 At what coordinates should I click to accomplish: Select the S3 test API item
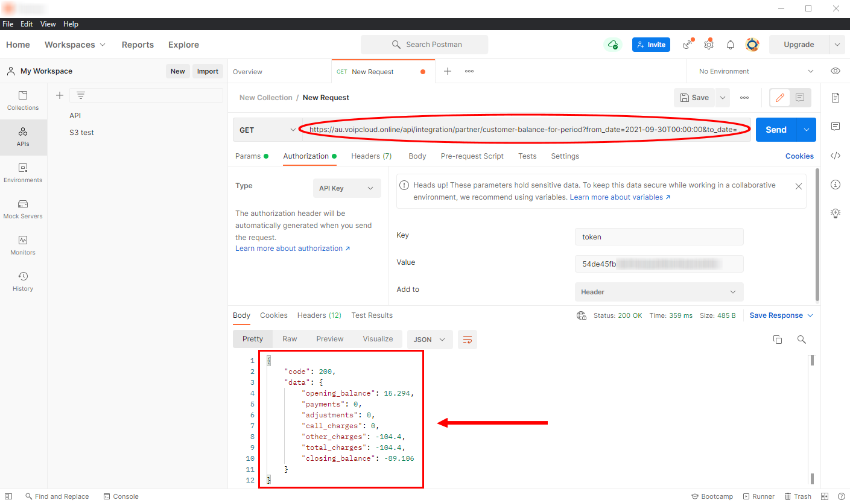tap(81, 133)
